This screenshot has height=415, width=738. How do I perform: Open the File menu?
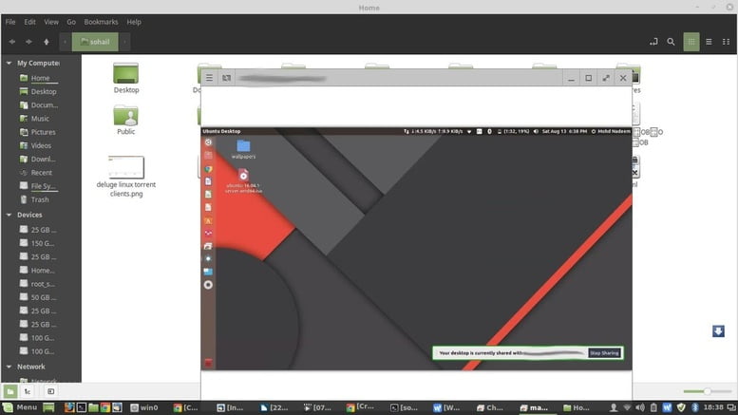click(x=10, y=22)
